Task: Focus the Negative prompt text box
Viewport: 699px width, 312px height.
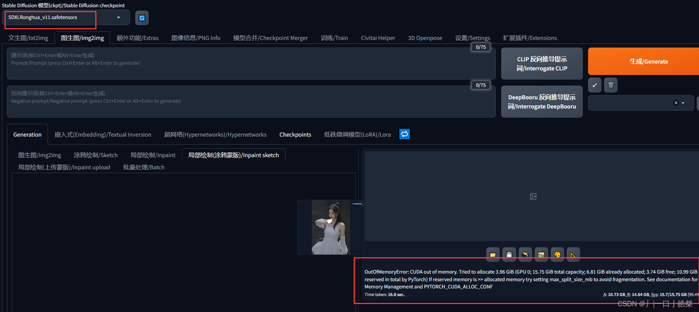Action: (251, 102)
